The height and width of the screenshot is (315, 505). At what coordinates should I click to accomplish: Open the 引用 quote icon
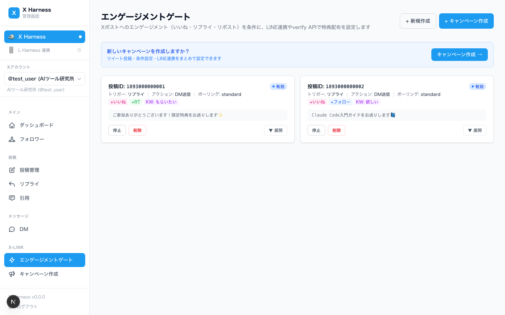pos(12,198)
